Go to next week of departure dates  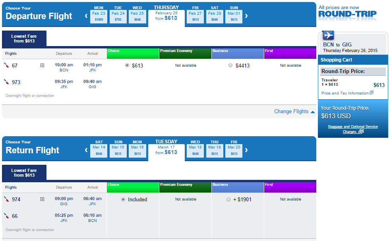pos(246,16)
